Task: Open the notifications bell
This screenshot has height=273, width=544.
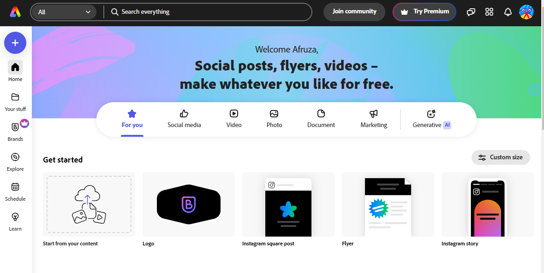Action: [508, 12]
